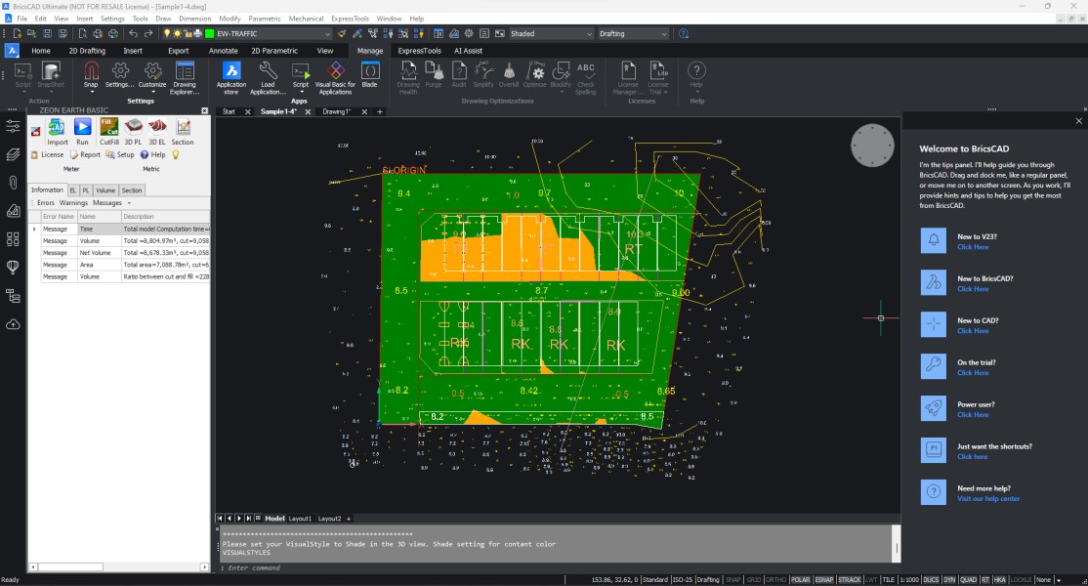The height and width of the screenshot is (586, 1088).
Task: Open the 3D PL view tool
Action: point(133,131)
